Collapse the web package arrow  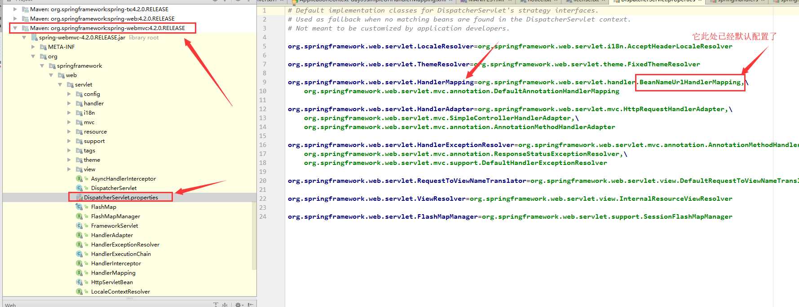click(x=51, y=75)
